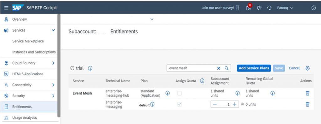
Task: Open the feedback chat icon in header
Action: (x=259, y=8)
